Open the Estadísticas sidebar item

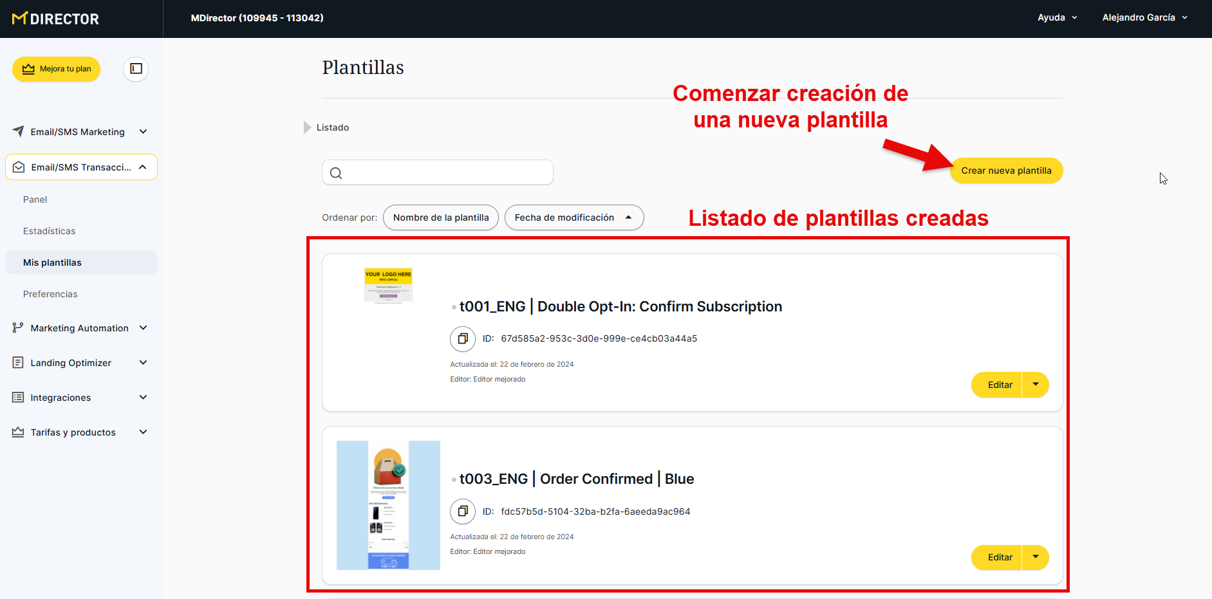[x=50, y=231]
